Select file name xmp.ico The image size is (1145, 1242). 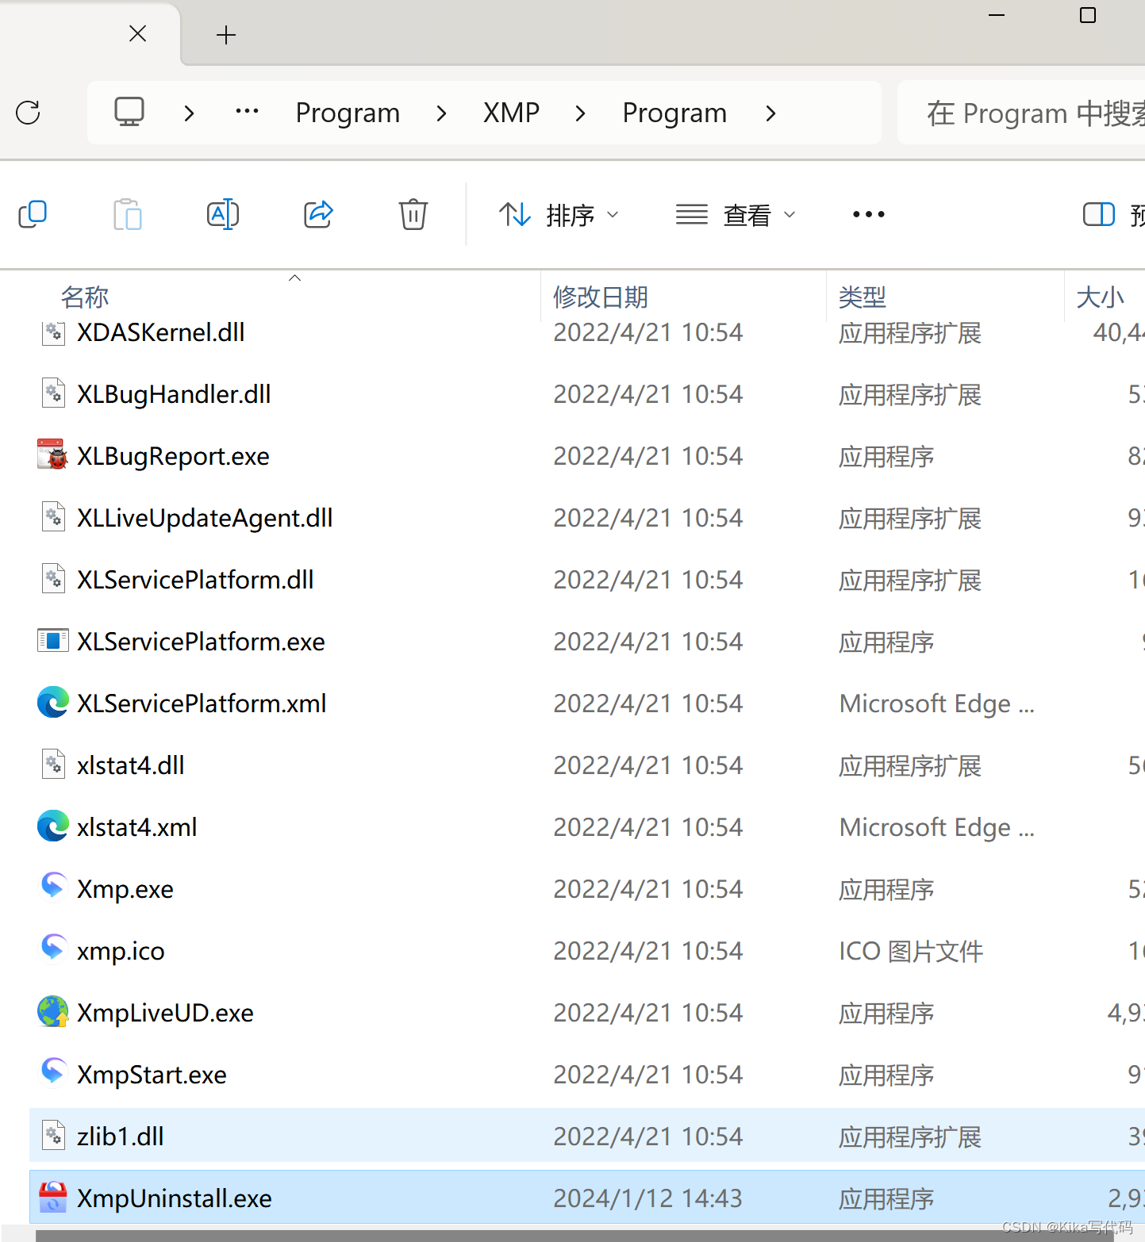[121, 951]
